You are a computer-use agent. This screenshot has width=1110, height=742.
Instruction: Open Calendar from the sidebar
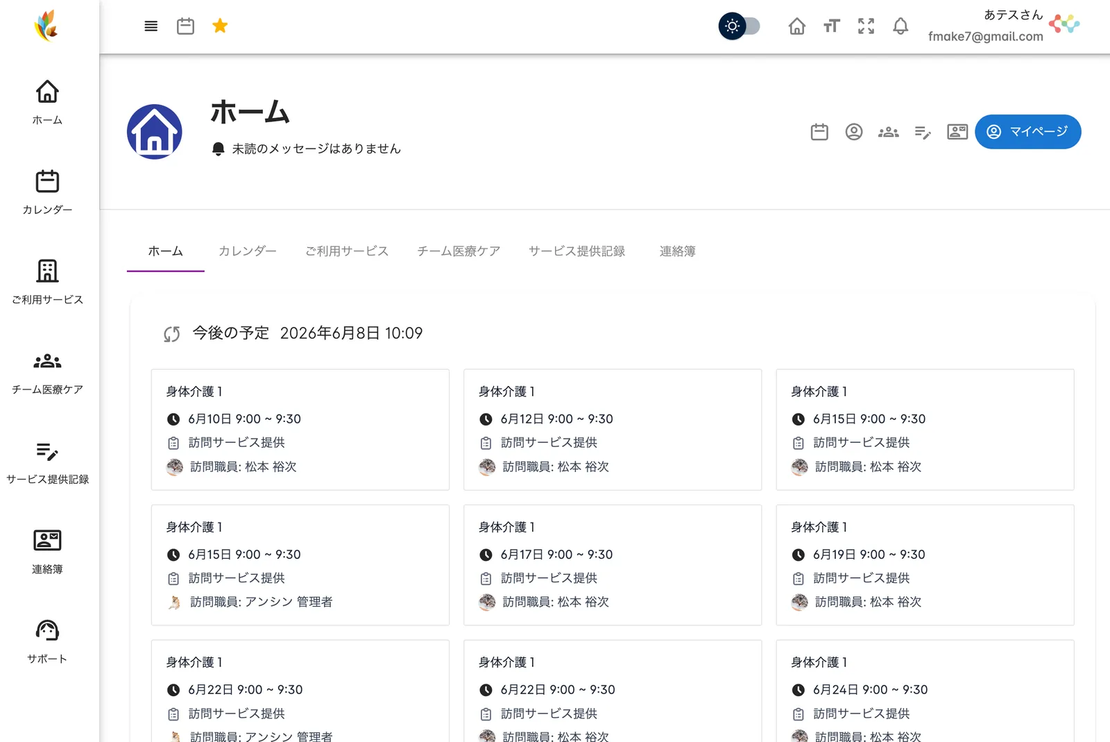pyautogui.click(x=47, y=192)
